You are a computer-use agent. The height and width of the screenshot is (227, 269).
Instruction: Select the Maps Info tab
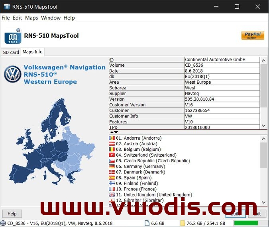coord(32,52)
